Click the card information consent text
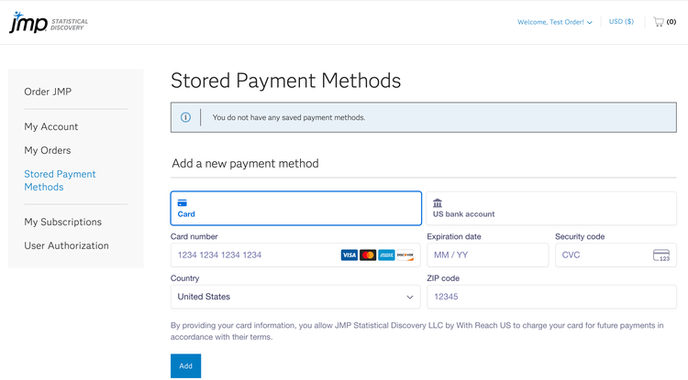 [416, 331]
